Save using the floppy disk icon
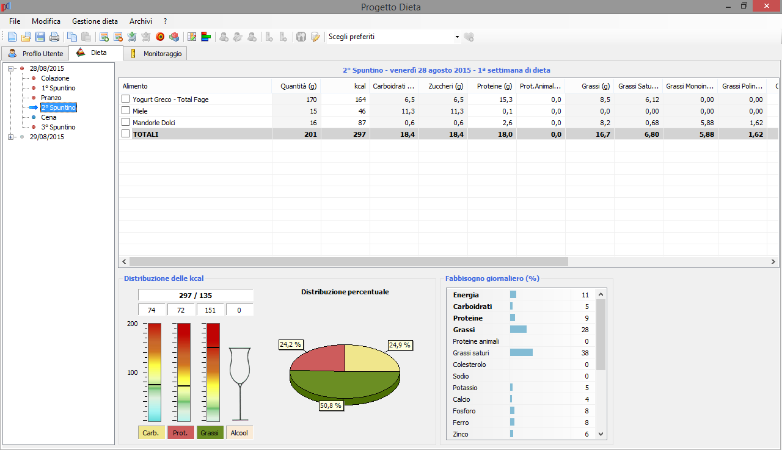The height and width of the screenshot is (450, 782). tap(40, 37)
